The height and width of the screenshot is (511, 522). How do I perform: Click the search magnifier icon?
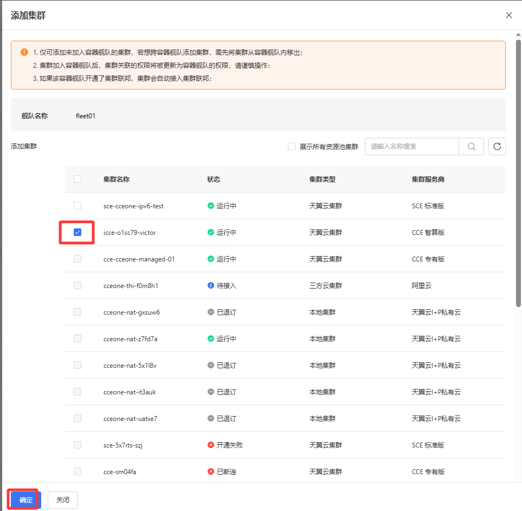(471, 146)
